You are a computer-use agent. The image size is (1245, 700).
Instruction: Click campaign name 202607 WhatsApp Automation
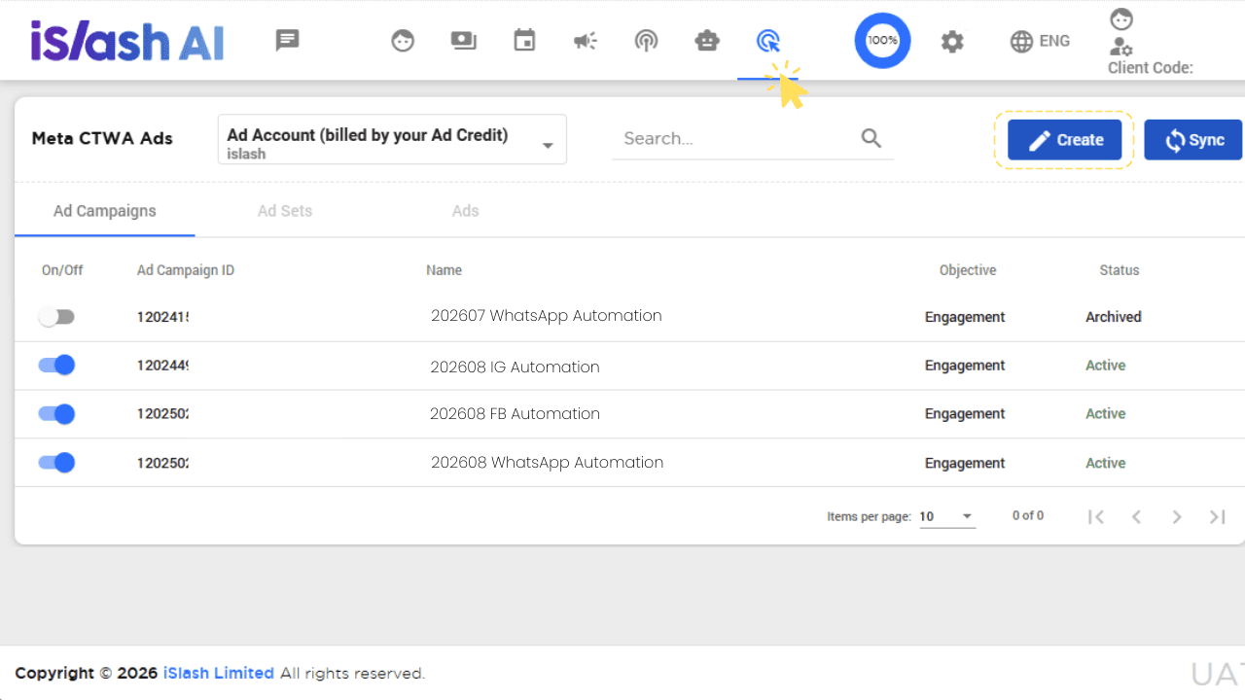547,316
